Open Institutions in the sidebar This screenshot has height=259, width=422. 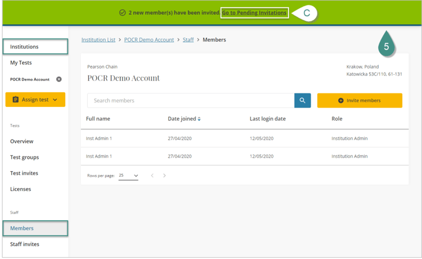(35, 47)
